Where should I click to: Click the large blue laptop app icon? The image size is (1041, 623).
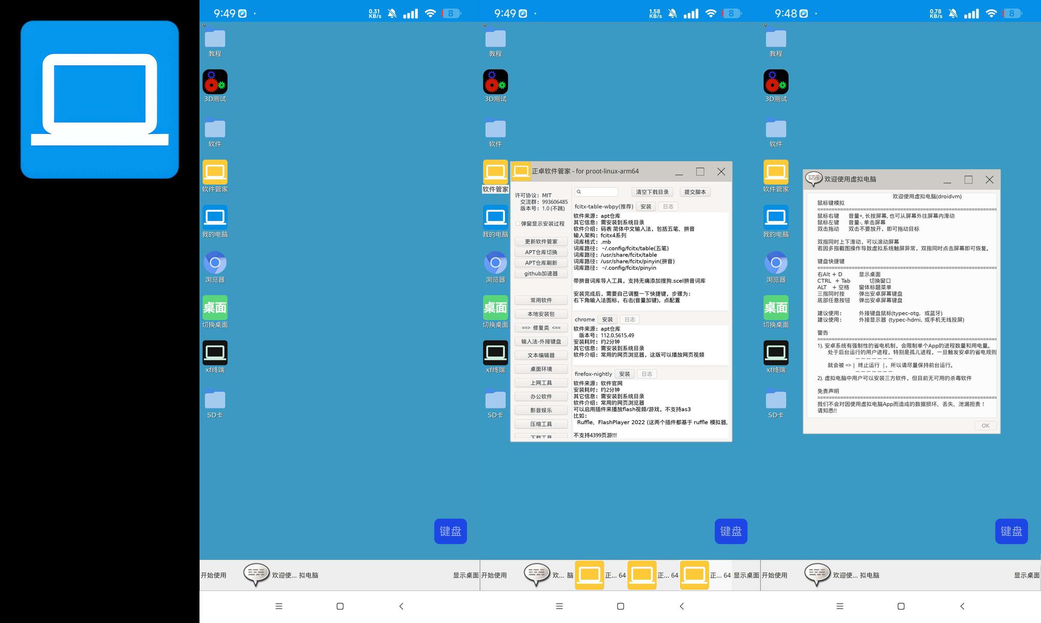tap(99, 100)
